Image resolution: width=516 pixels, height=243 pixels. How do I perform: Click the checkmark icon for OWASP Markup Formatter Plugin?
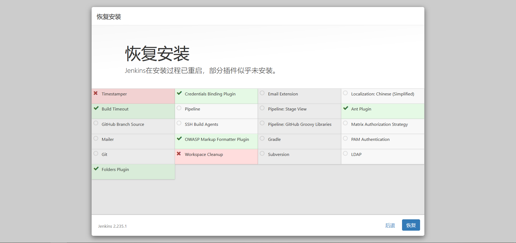point(179,139)
